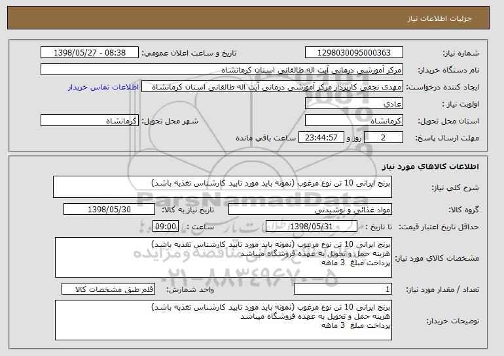
Task: Click the واحد شمارش field قلم طبق مشخصات کالا
Action: (x=108, y=289)
